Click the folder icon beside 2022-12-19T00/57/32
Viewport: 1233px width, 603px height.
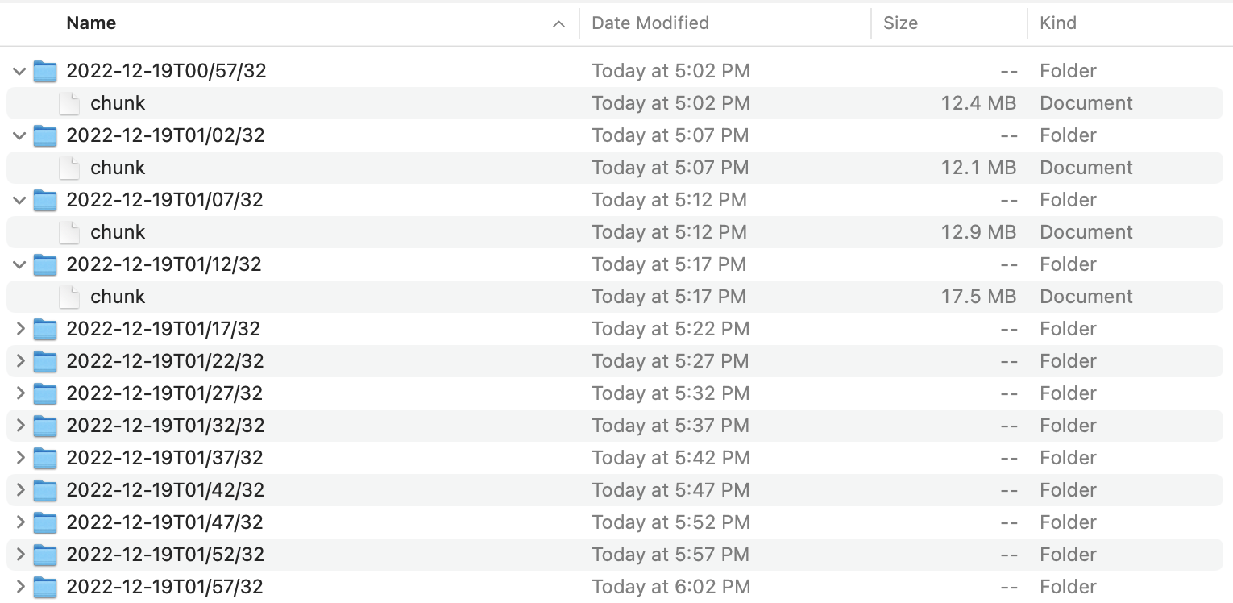(45, 71)
